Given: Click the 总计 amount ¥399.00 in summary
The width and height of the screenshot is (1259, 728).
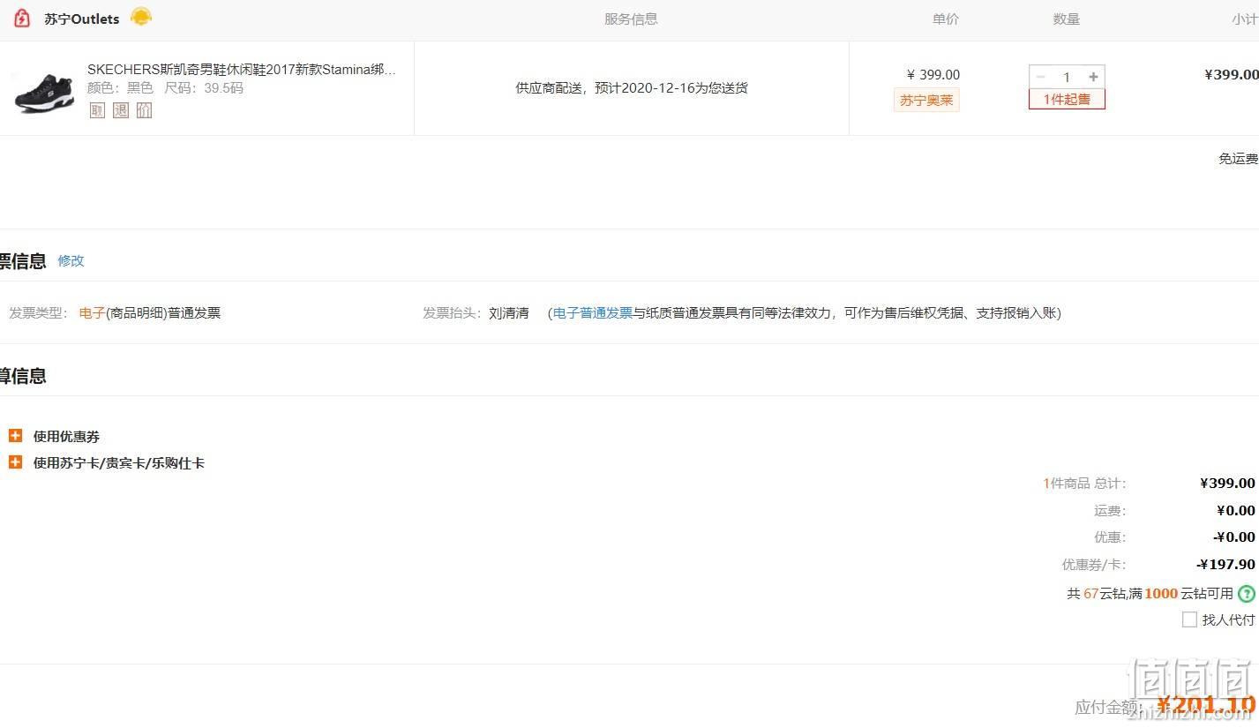Looking at the screenshot, I should (x=1227, y=484).
